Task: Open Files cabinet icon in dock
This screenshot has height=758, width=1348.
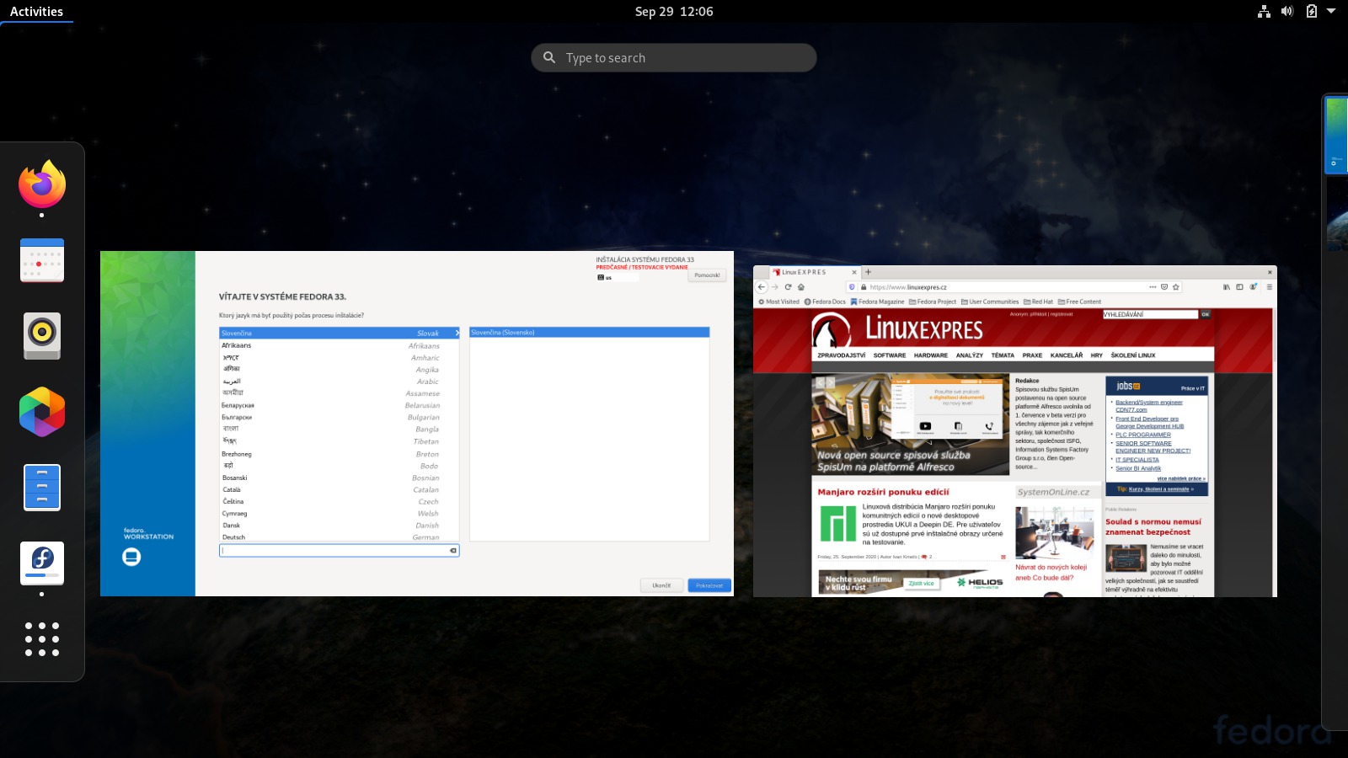Action: pos(42,487)
